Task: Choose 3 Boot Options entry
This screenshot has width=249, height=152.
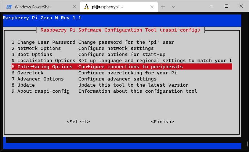Action: [122, 54]
